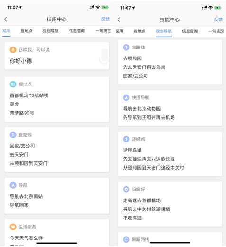Open 反馈 link on right screen
The width and height of the screenshot is (226, 247).
coord(218,19)
